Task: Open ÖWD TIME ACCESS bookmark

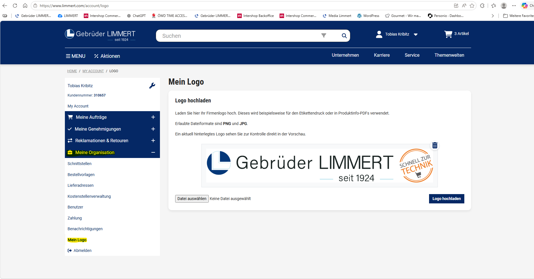Action: click(170, 16)
